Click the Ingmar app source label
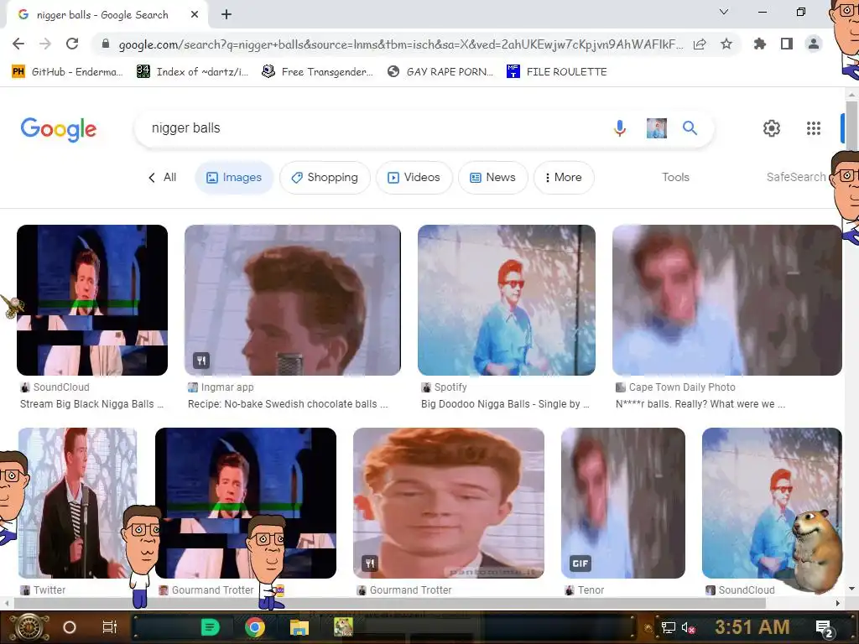 [x=227, y=387]
